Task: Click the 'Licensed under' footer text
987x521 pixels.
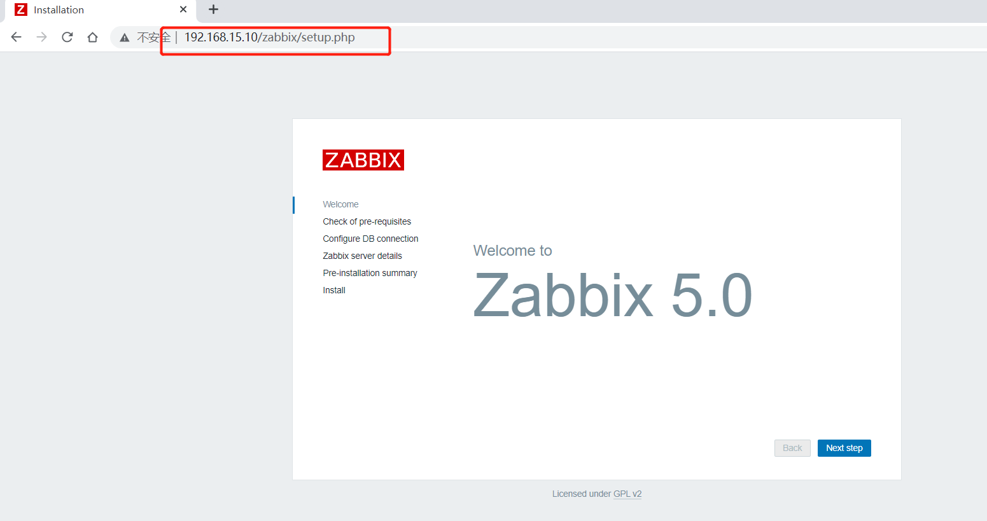Action: pyautogui.click(x=582, y=494)
